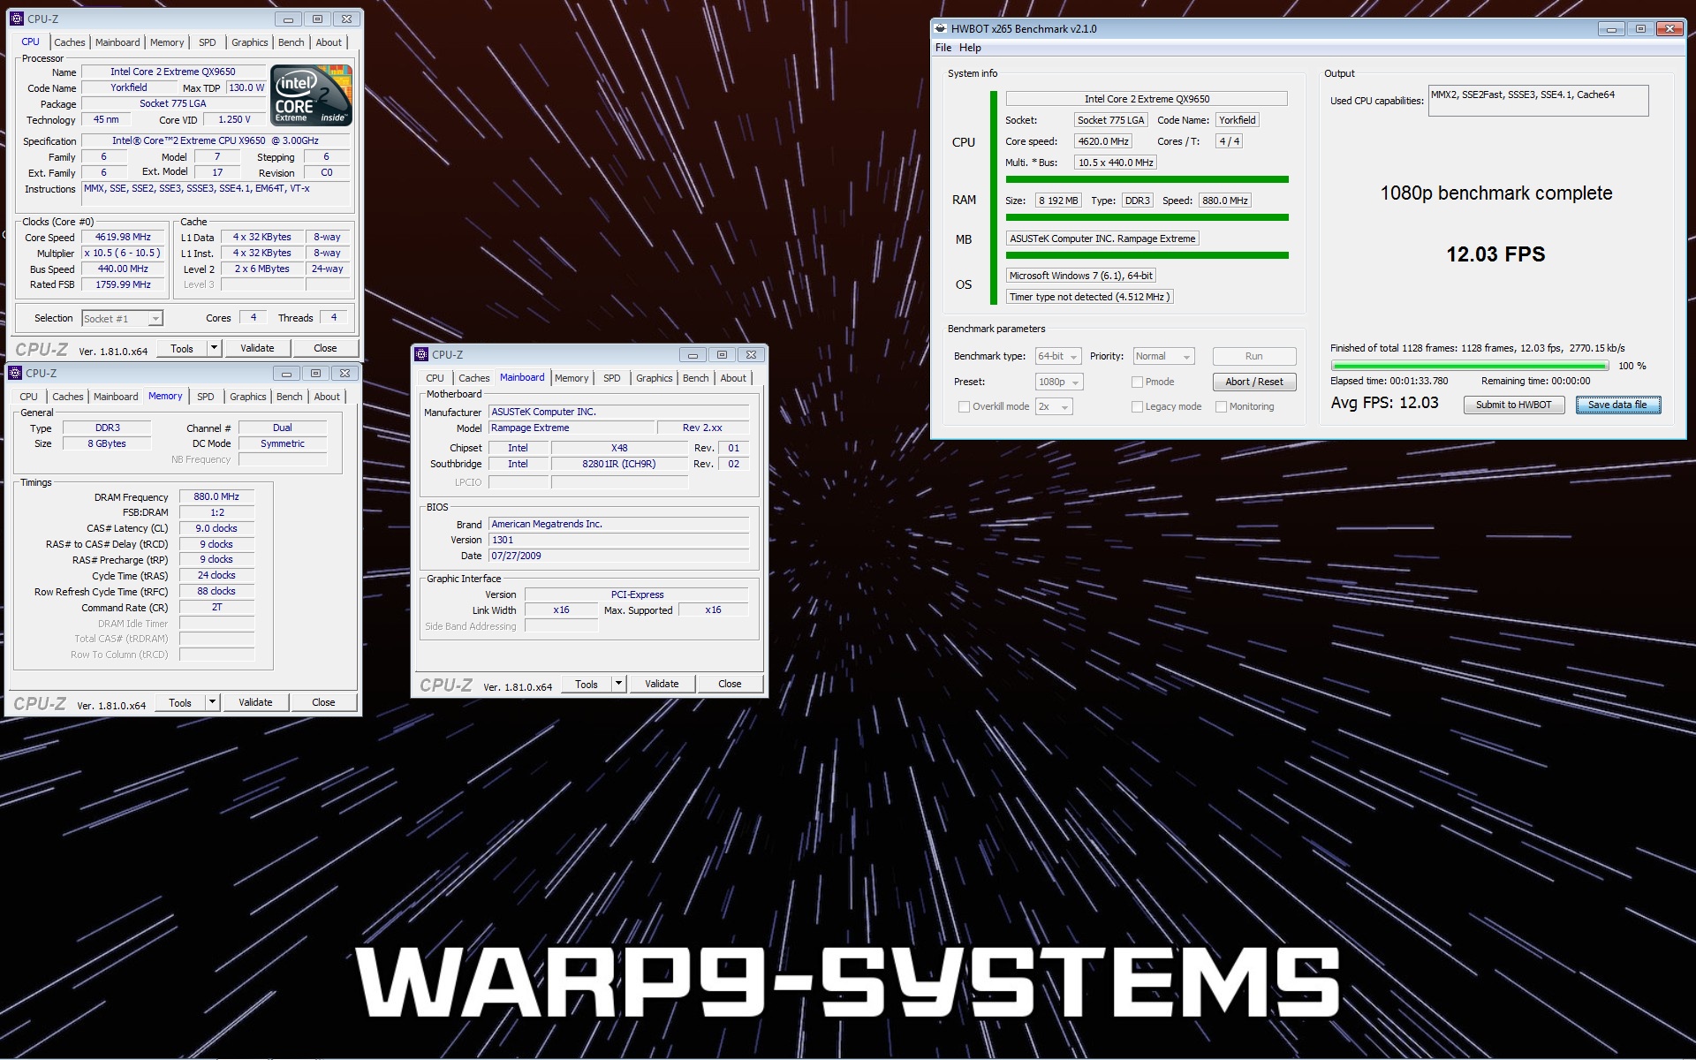Screen dimensions: 1696x1060
Task: Close the HWBOT x265 Benchmark window
Action: coord(1669,29)
